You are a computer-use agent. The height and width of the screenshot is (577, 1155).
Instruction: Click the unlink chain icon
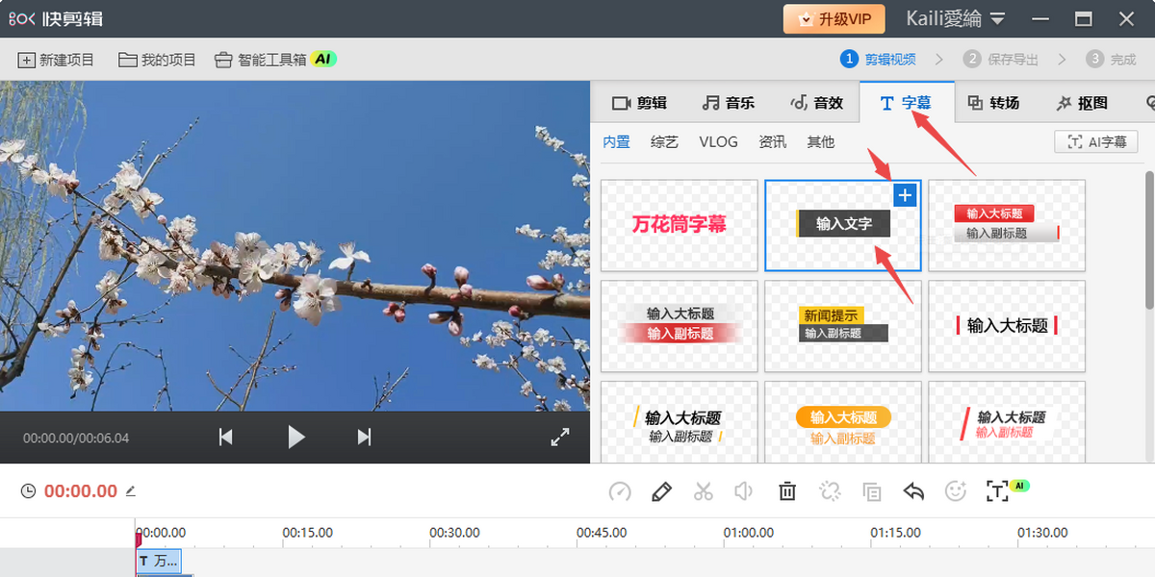point(830,491)
